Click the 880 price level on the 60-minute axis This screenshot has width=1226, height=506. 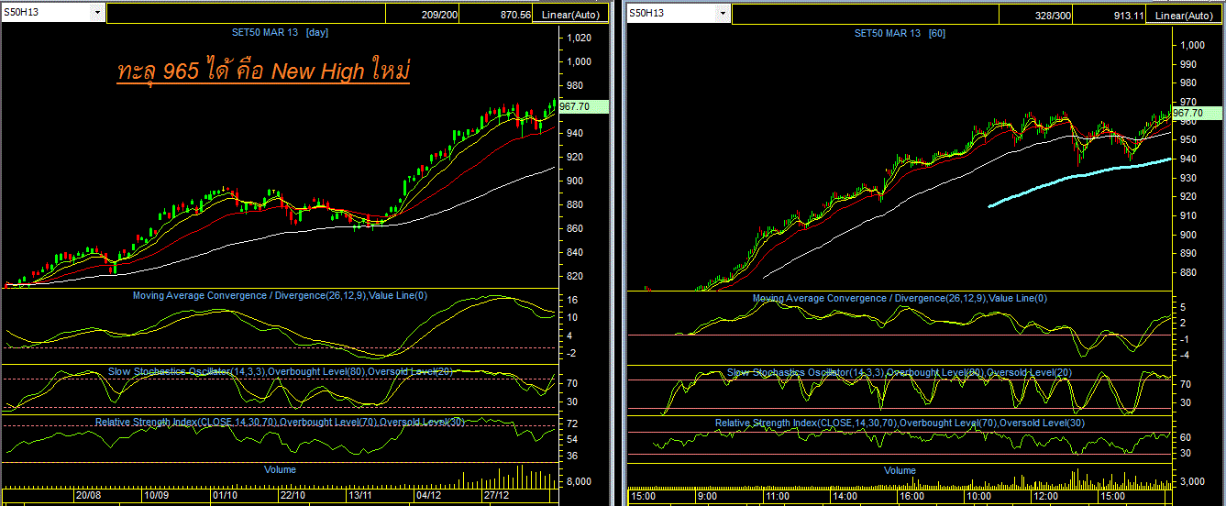(1187, 272)
